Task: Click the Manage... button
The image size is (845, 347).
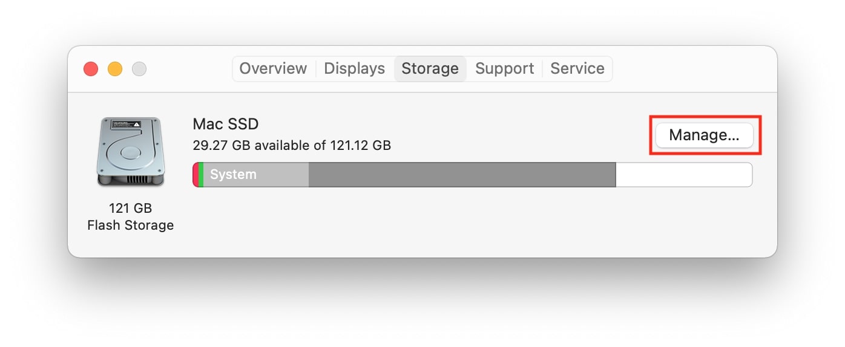Action: 704,135
